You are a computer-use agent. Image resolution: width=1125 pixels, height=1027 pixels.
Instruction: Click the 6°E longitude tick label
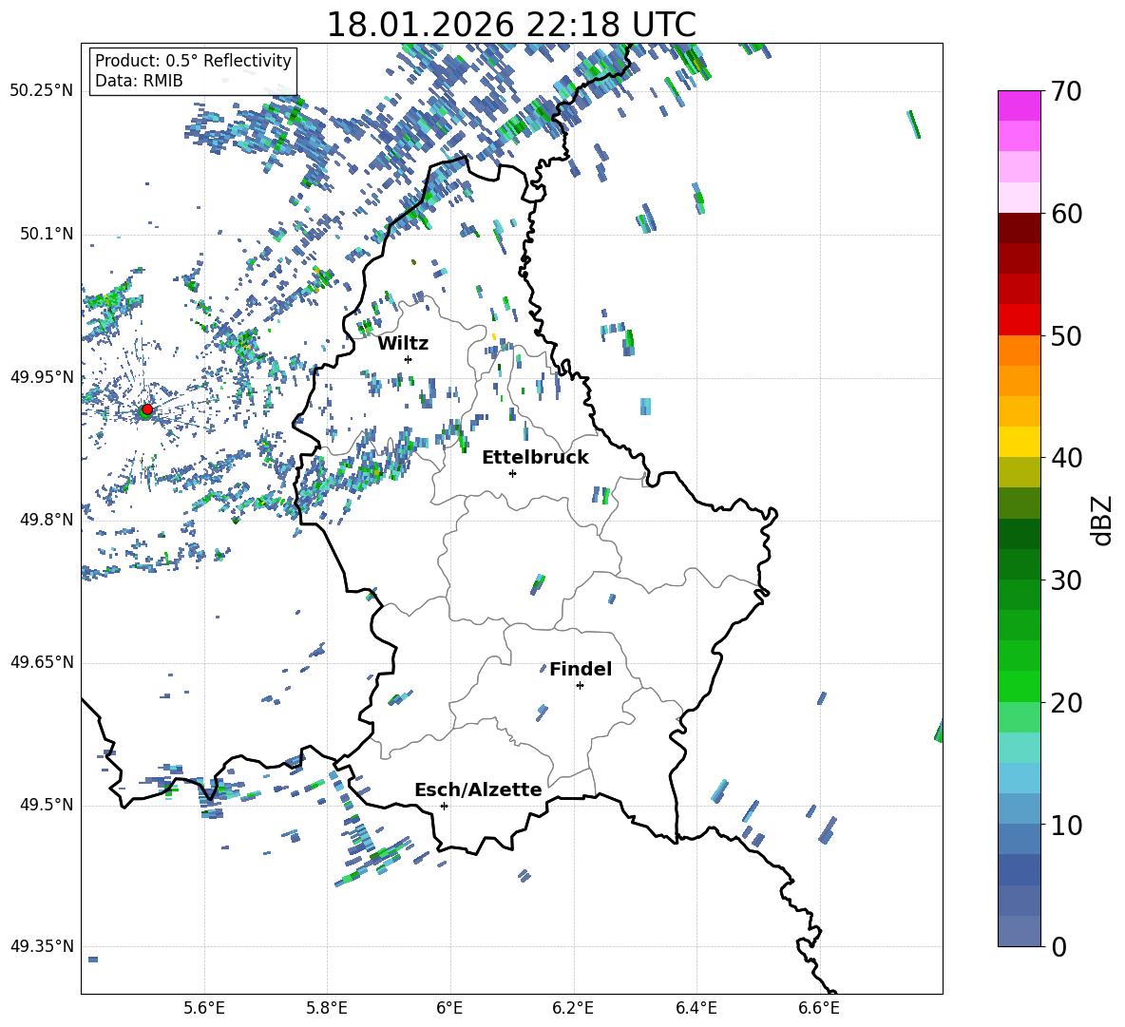449,1007
